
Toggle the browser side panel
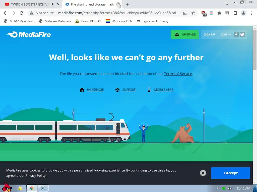pyautogui.click(x=235, y=13)
